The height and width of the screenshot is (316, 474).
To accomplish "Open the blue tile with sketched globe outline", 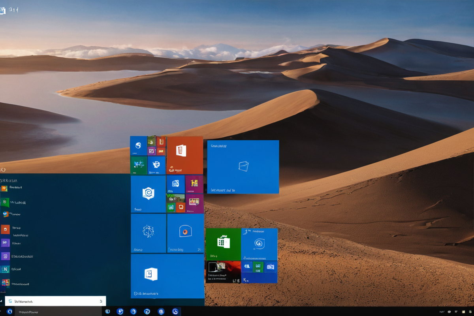I will tap(148, 233).
